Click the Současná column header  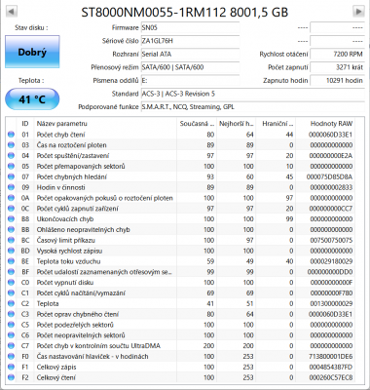197,124
